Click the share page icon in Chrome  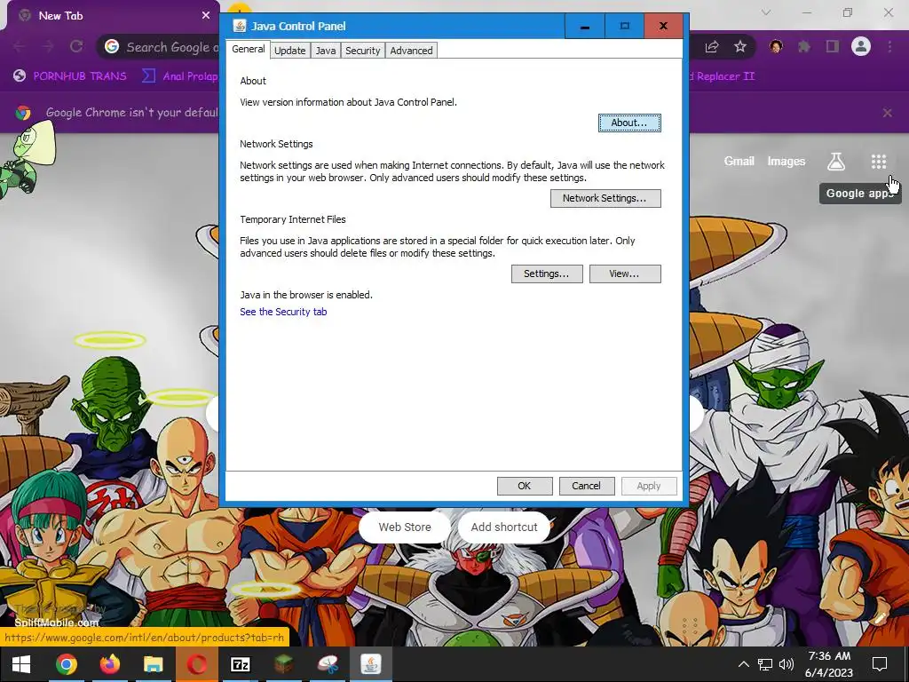(712, 47)
